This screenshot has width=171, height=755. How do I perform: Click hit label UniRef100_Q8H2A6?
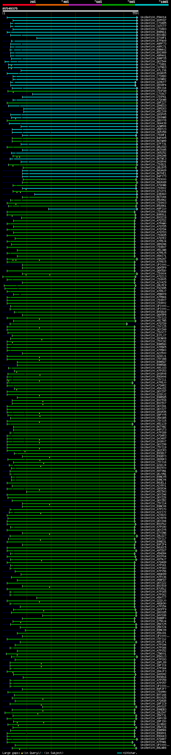153,244
